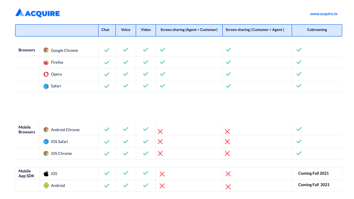The image size is (354, 199).
Task: Click the Android label in Mobile App SDK
Action: coord(58,185)
